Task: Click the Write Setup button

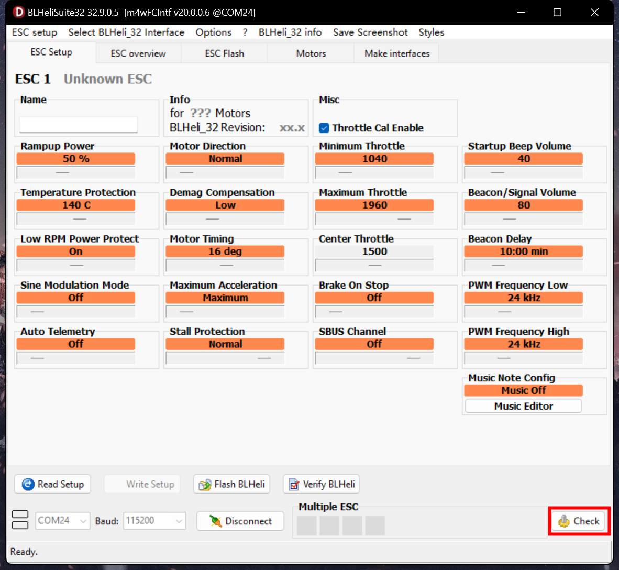Action: 142,484
